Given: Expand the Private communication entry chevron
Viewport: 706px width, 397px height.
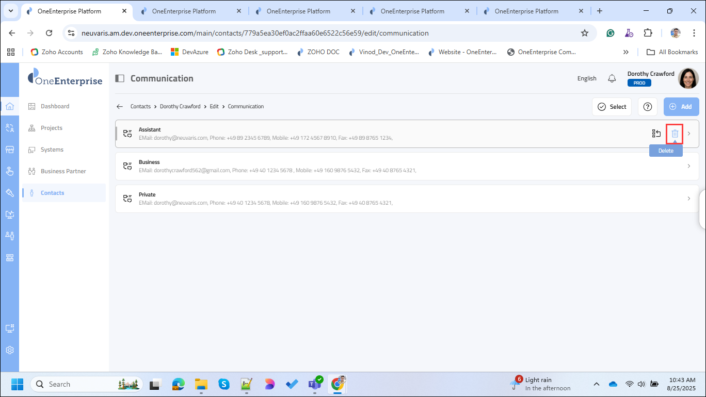Looking at the screenshot, I should click(688, 198).
